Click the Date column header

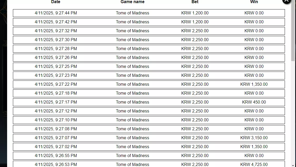56,2
